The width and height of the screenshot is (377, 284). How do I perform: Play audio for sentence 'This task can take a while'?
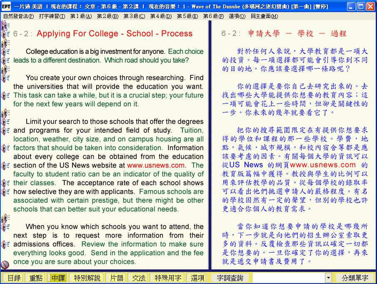coord(5,96)
